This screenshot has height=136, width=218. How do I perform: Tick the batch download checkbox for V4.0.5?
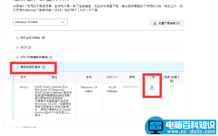(172, 87)
